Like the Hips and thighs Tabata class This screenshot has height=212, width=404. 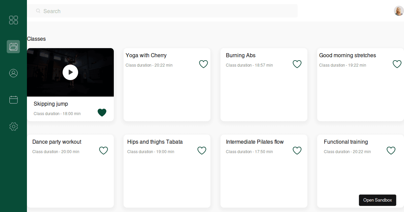click(x=202, y=150)
